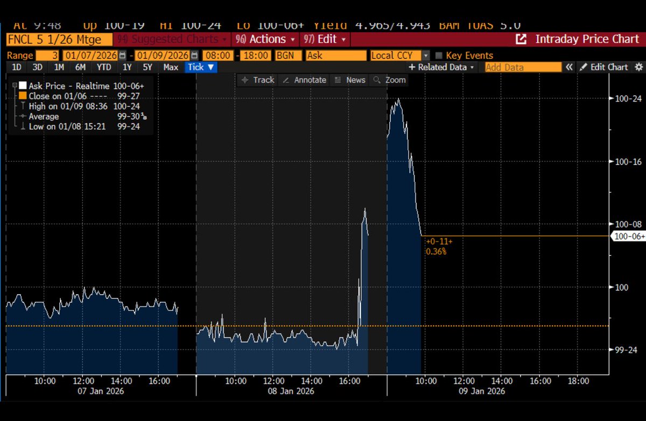Click the end date 01/09/2026 field
This screenshot has width=646, height=421.
pyautogui.click(x=163, y=55)
